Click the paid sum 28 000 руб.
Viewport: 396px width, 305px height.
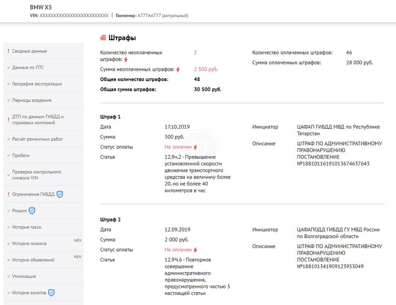359,63
